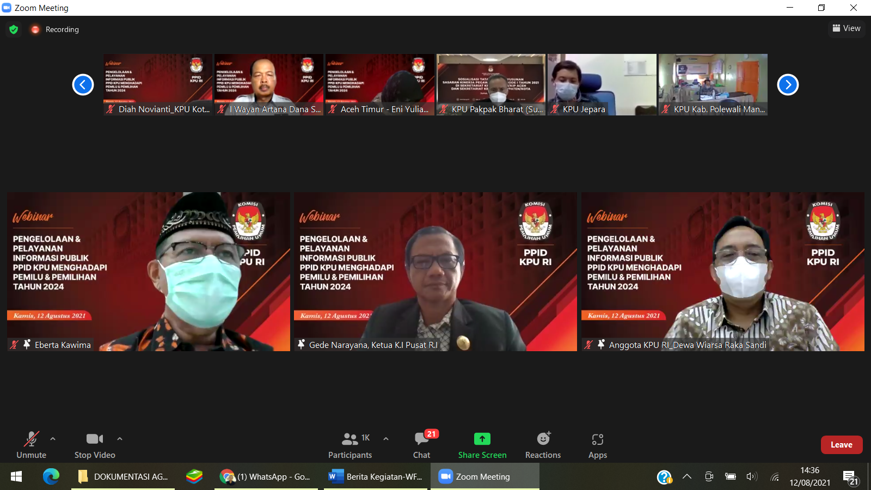Show next page of video thumbnails

pos(788,84)
